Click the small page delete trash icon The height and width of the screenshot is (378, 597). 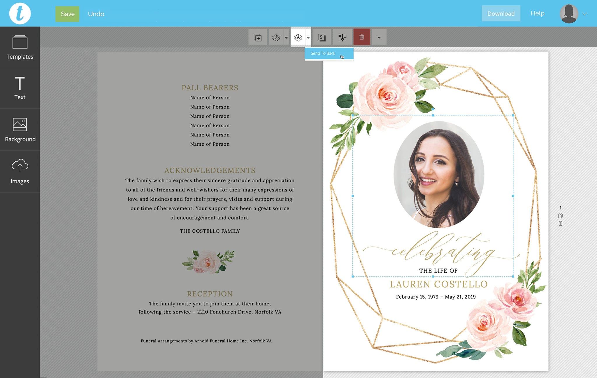[x=560, y=223]
